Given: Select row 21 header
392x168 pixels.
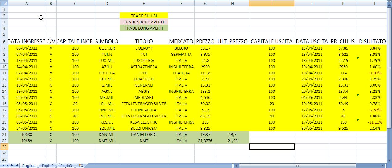Looking at the screenshot, I should click(4, 134).
